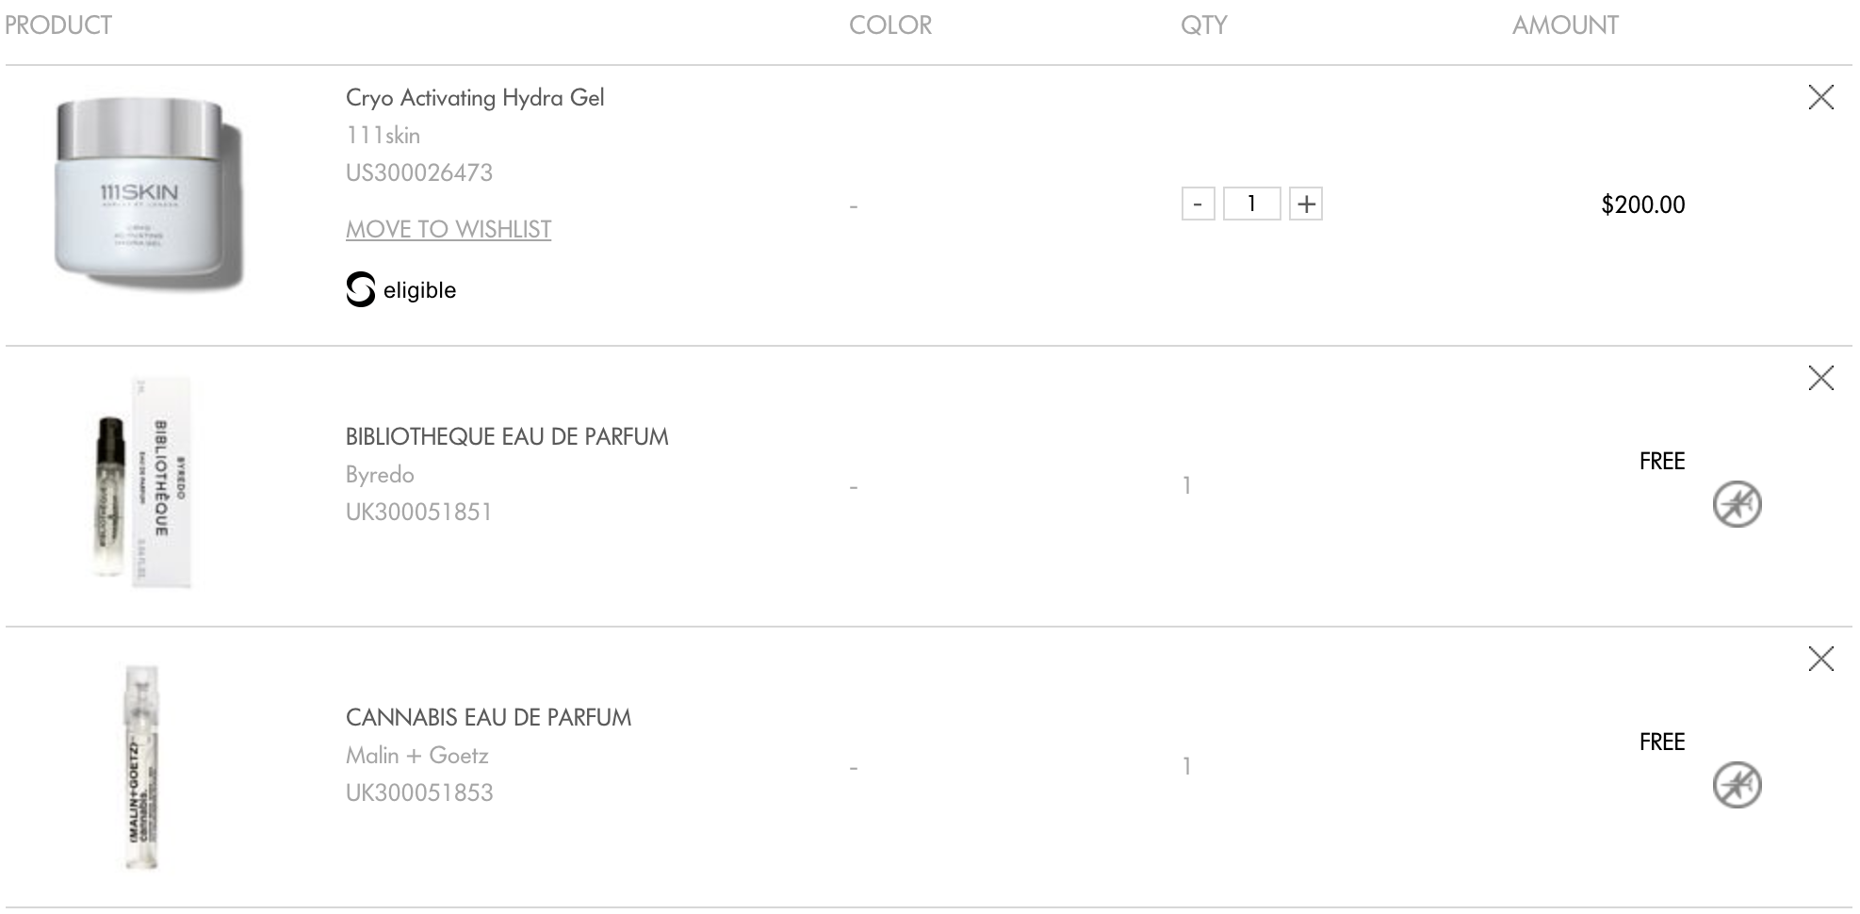Click no-fly icon beside Cannabis item
Screen dimensions: 1860x914
pos(1737,785)
